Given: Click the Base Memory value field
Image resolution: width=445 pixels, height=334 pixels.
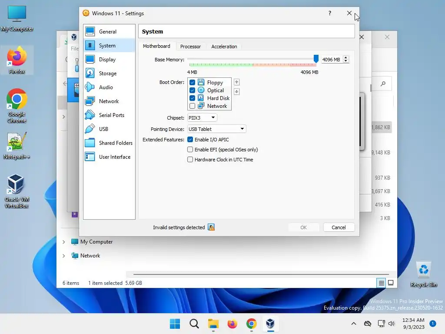Looking at the screenshot, I should 332,60.
